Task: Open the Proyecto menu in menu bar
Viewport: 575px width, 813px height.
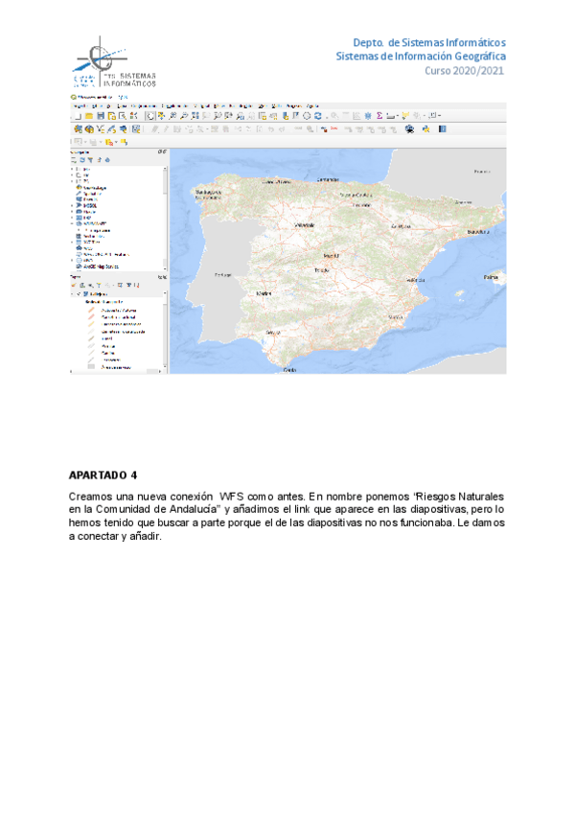Action: (x=79, y=105)
